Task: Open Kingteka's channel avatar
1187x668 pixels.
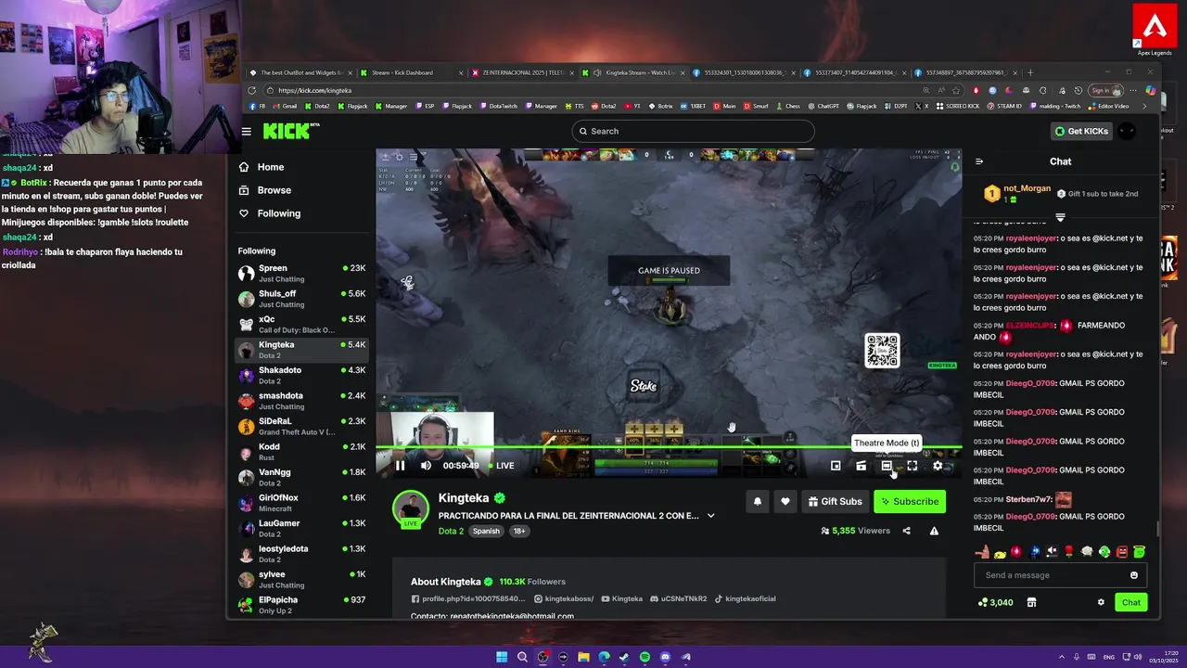Action: tap(411, 509)
